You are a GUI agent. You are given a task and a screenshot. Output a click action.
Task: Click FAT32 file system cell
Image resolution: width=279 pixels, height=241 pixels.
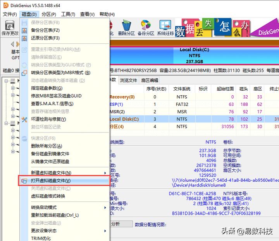click(x=182, y=104)
